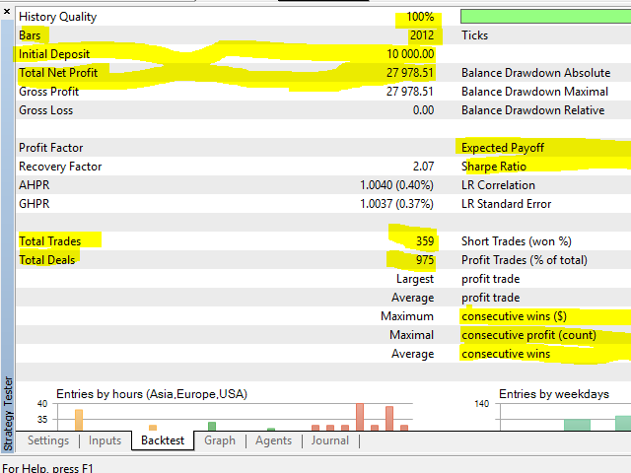This screenshot has width=631, height=473.
Task: Open the Settings tab
Action: coord(47,440)
